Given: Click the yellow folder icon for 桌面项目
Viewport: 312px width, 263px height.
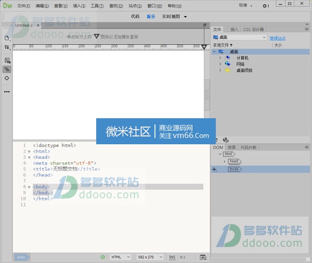Looking at the screenshot, I should (x=228, y=70).
